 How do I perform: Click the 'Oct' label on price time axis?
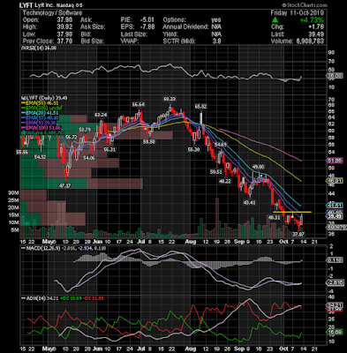[x=283, y=242]
